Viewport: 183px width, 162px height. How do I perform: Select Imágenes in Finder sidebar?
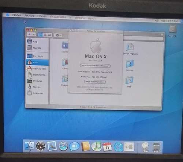tap(37, 93)
